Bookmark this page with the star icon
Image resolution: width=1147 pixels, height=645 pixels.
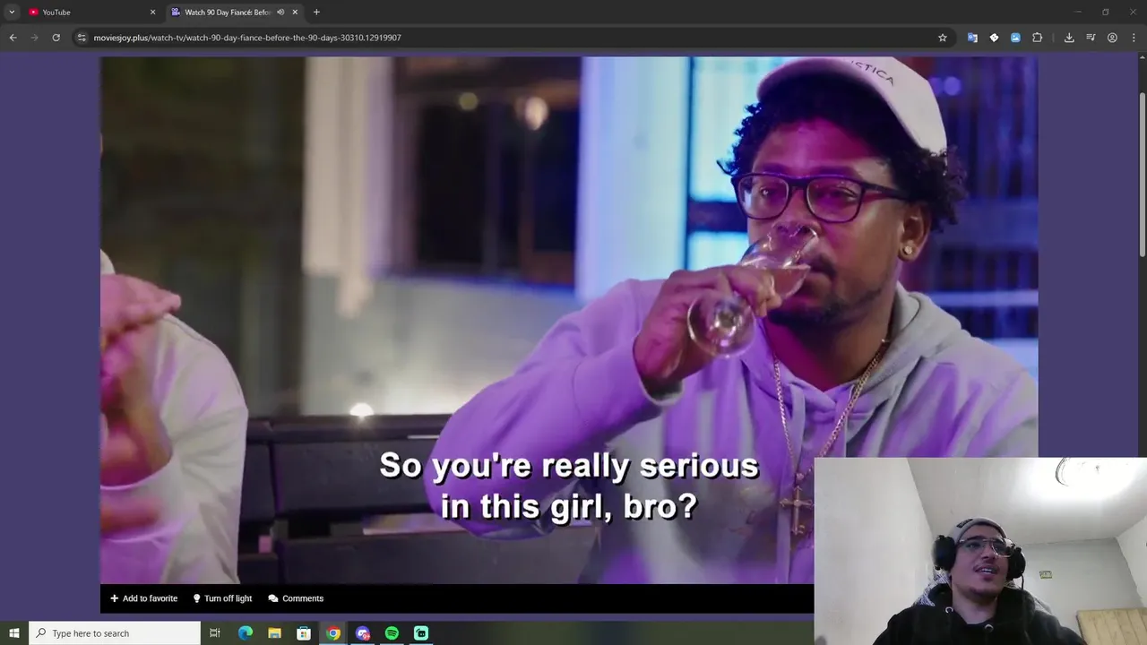[942, 38]
